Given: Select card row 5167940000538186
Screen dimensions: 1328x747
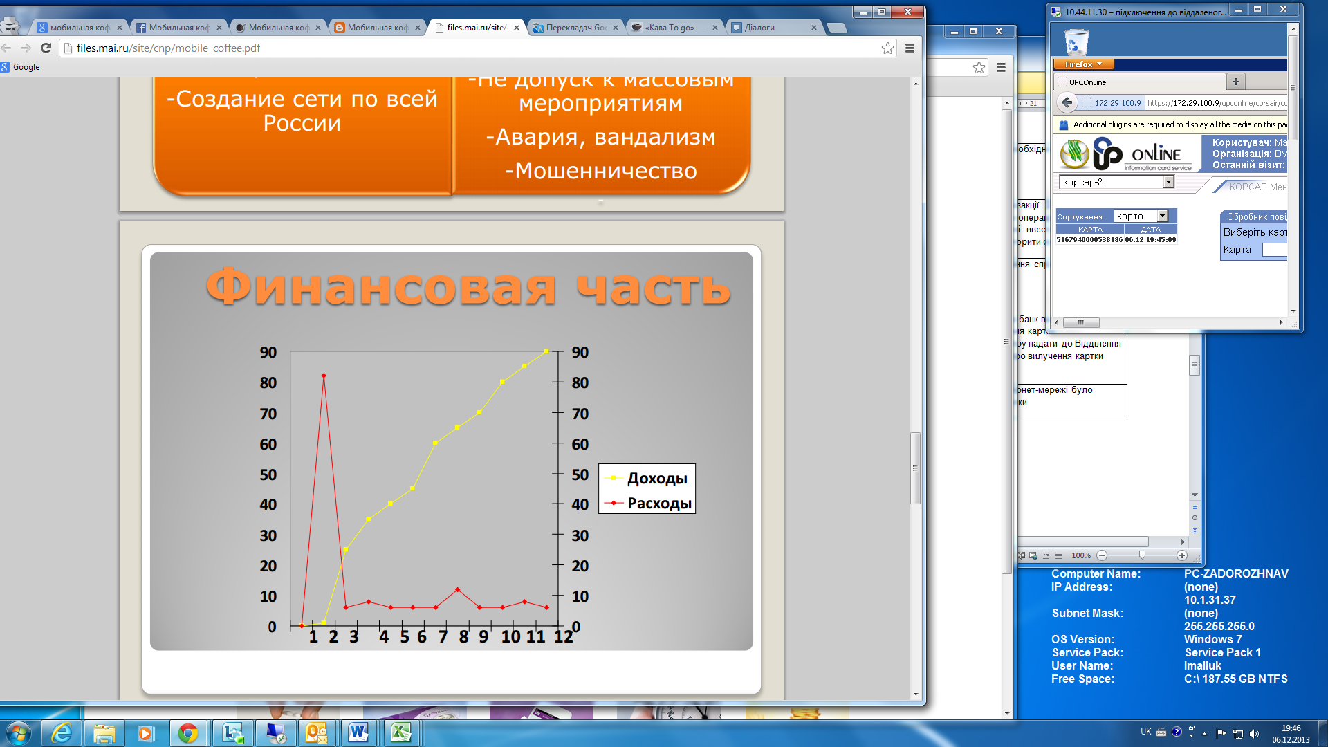Looking at the screenshot, I should click(x=1089, y=240).
